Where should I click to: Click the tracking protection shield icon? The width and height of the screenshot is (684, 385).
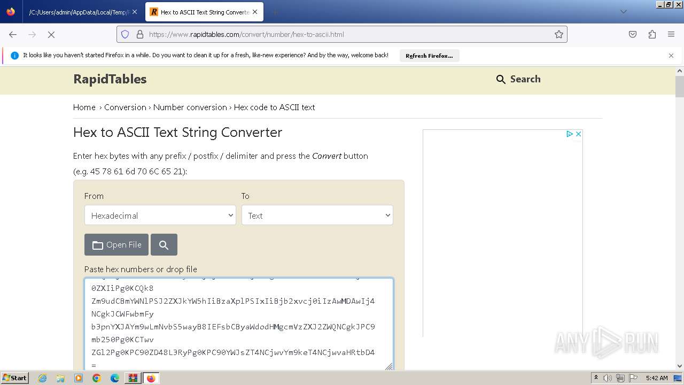[x=125, y=34]
